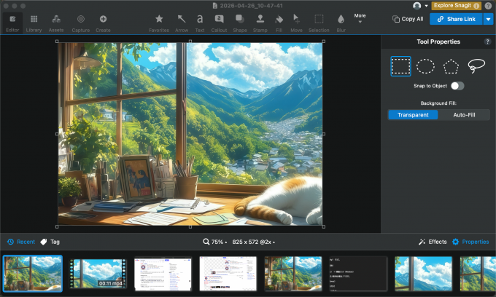The height and width of the screenshot is (297, 496).
Task: Select the Favorites star tool
Action: [x=159, y=23]
